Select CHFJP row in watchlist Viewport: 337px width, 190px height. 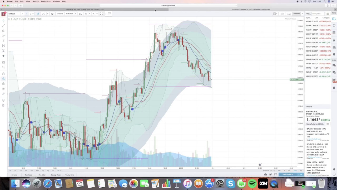click(x=318, y=34)
